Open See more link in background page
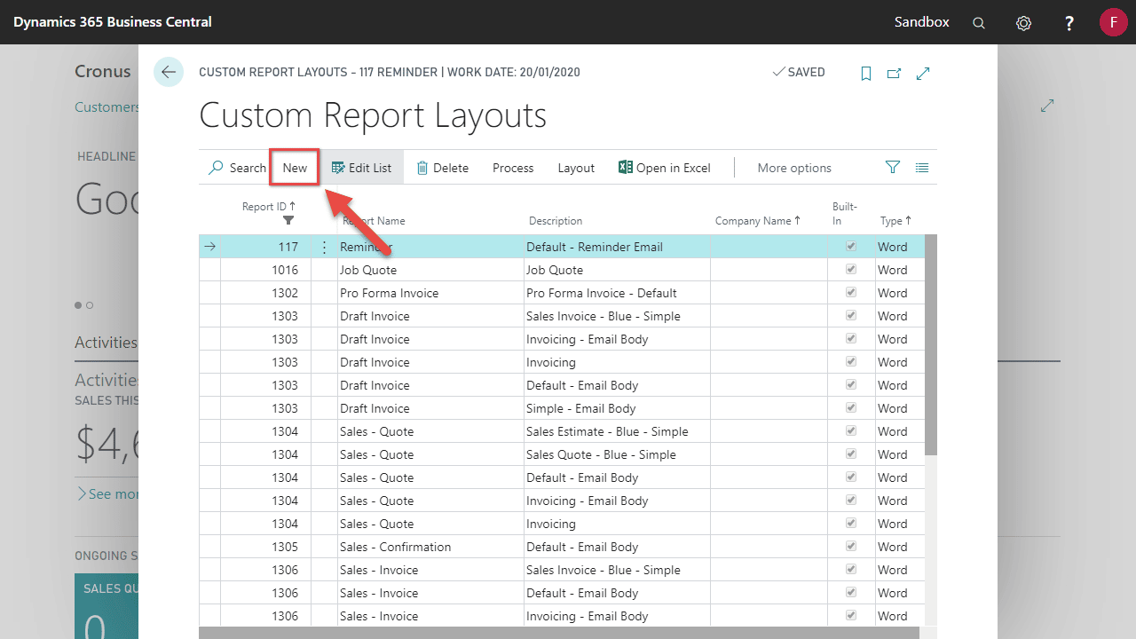 click(107, 493)
